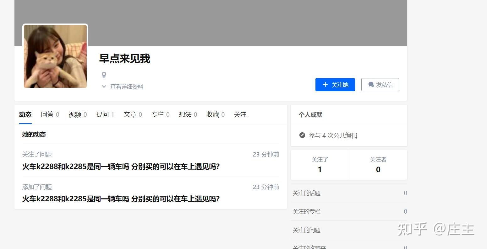This screenshot has height=249, width=487.
Task: Select the 收藏 tab
Action: tap(212, 114)
